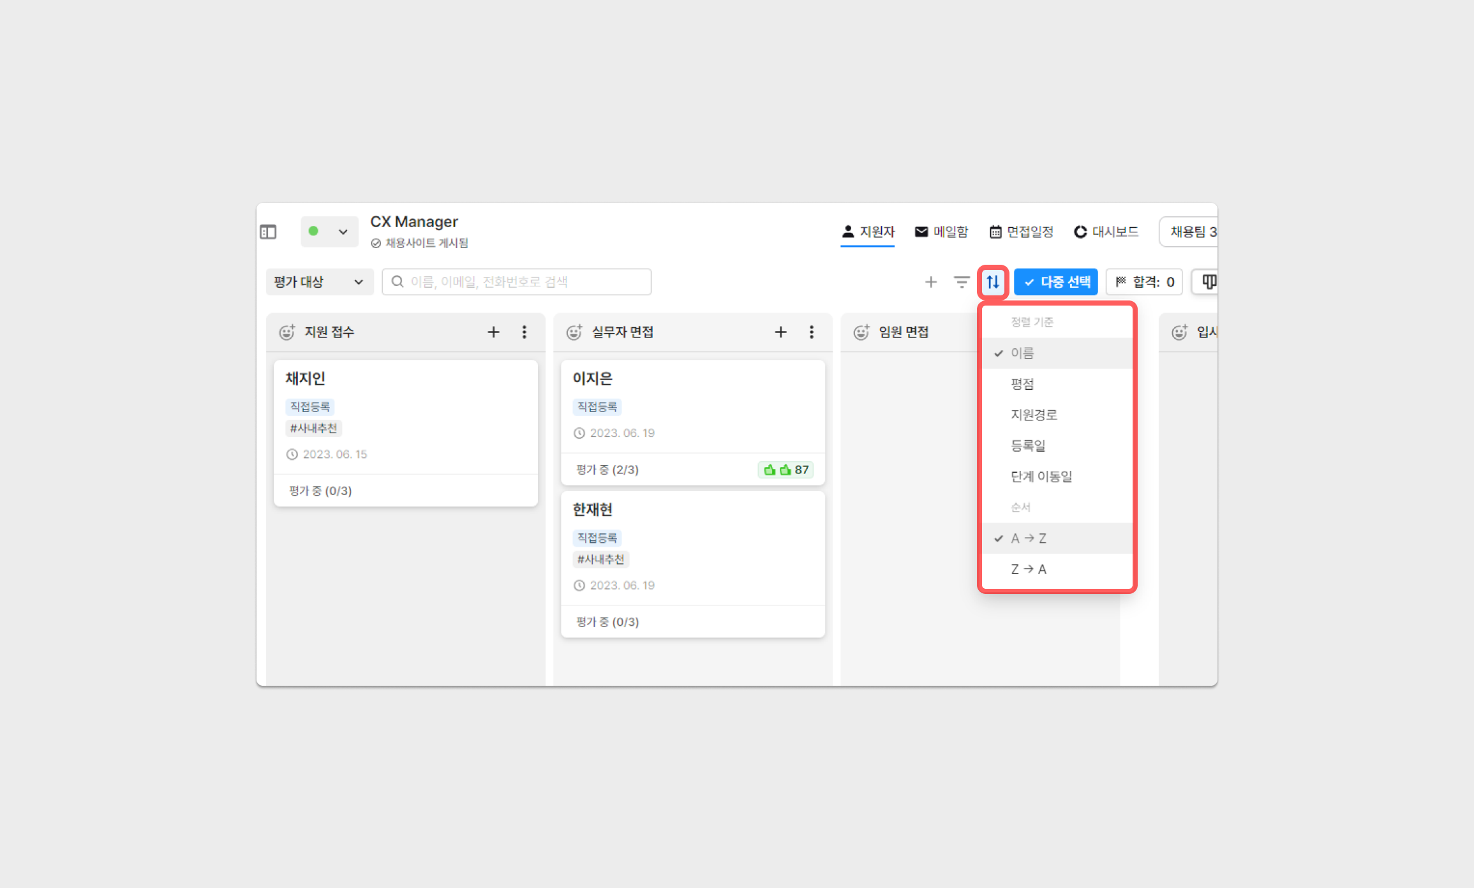Focus the name, email search field
Image resolution: width=1474 pixels, height=888 pixels.
(517, 281)
